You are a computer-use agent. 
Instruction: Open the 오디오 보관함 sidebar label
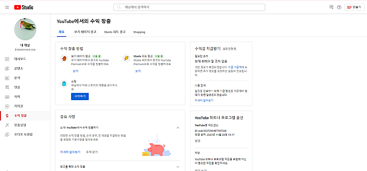23,134
